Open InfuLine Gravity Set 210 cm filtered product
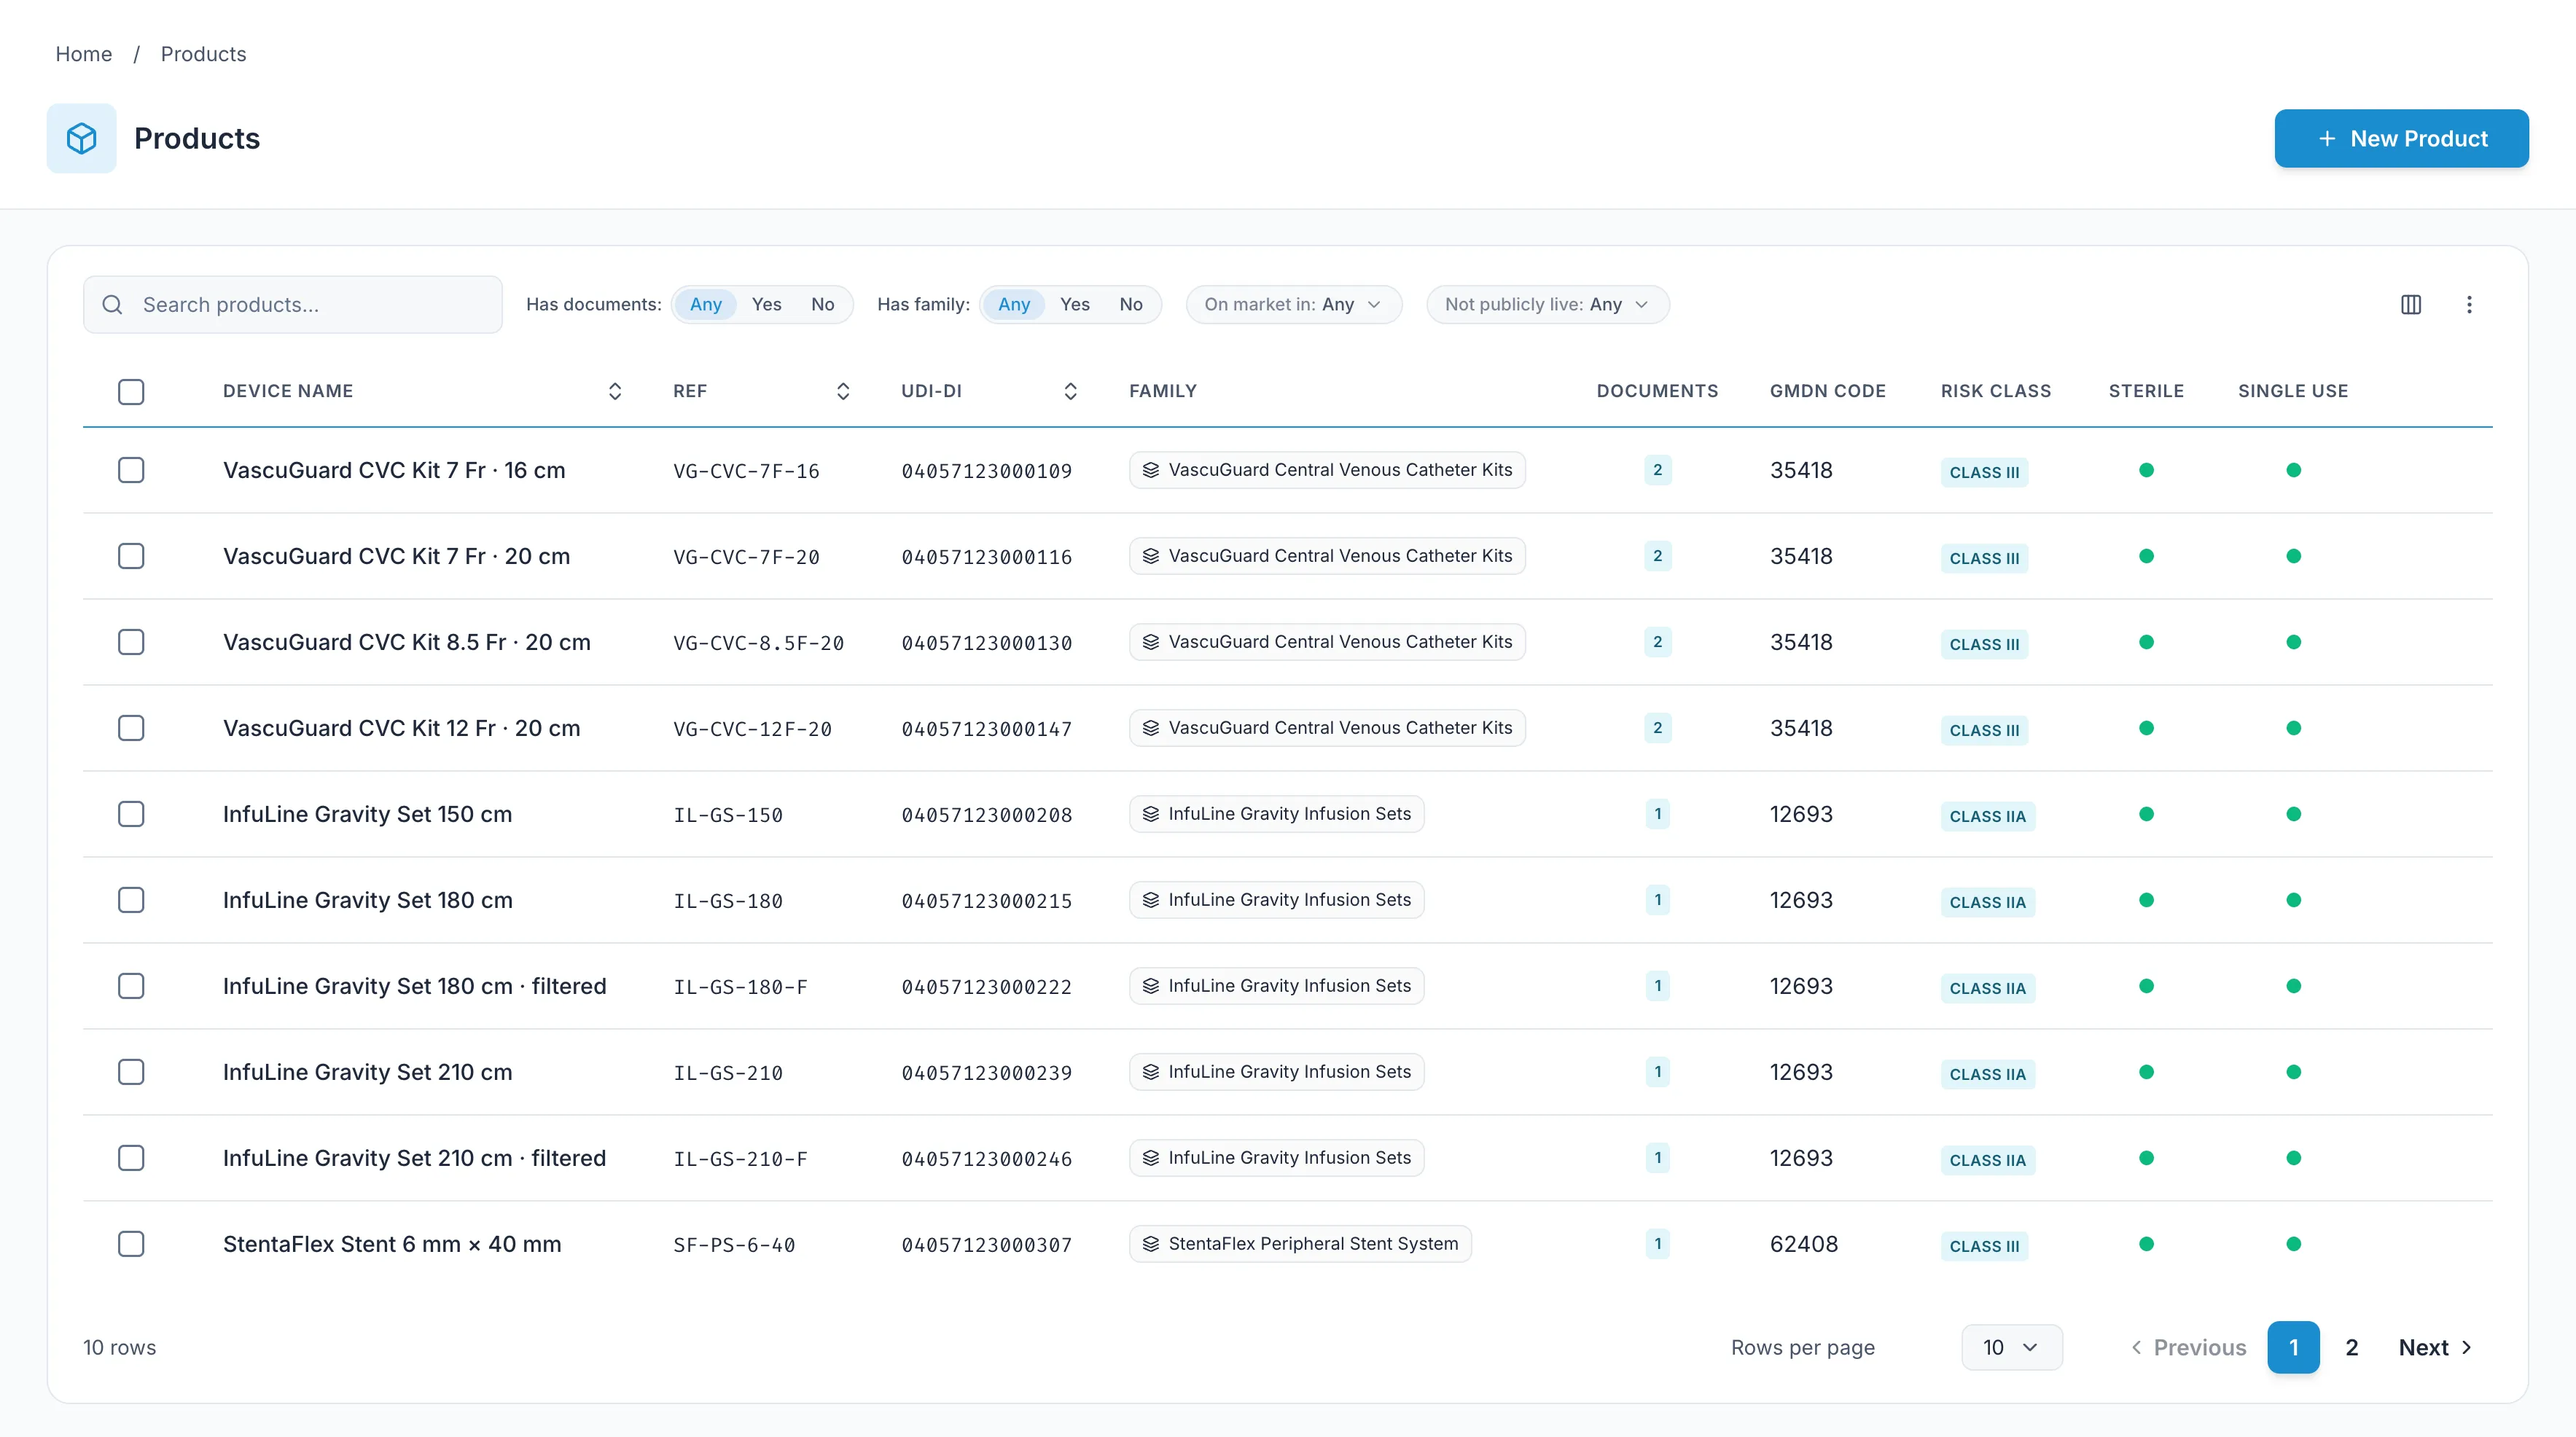 414,1158
